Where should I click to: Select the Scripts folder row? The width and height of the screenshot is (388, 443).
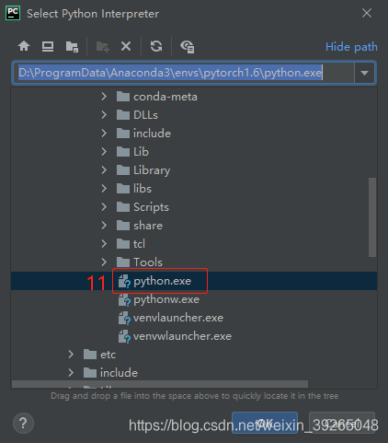pyautogui.click(x=194, y=207)
